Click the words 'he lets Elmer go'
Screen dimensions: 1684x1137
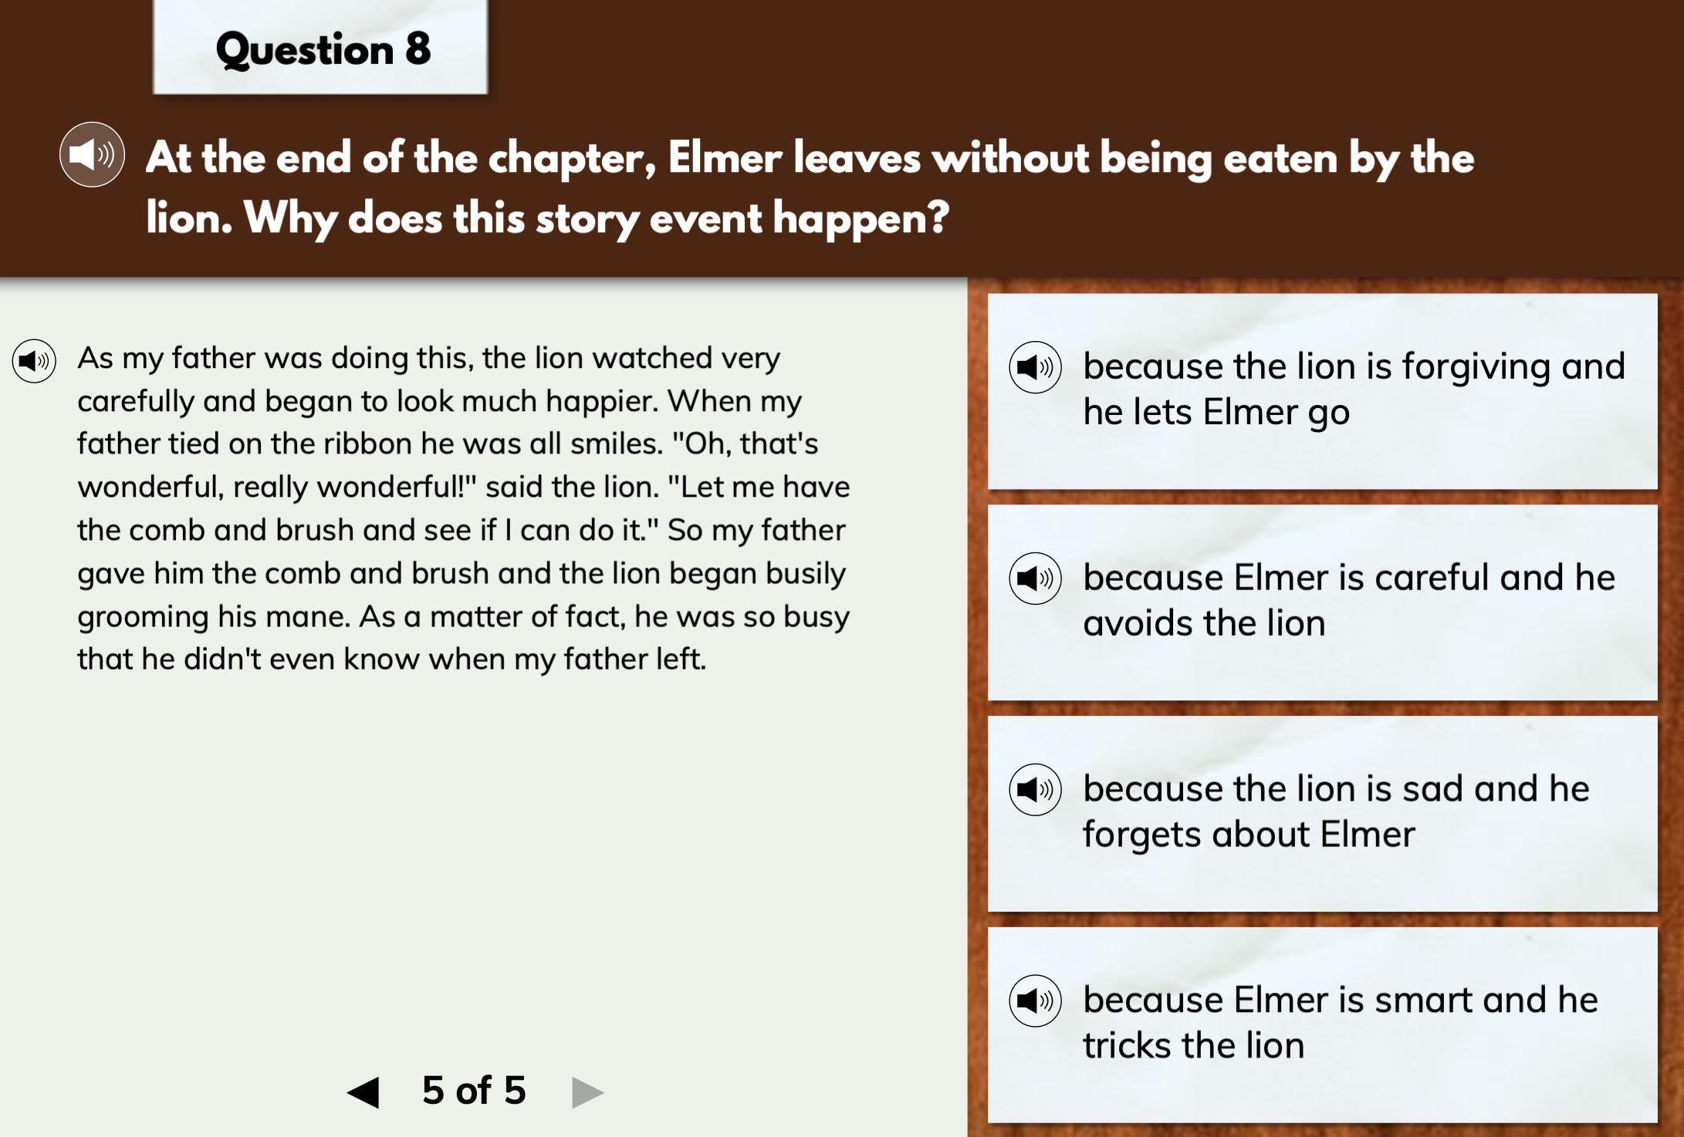[1216, 412]
